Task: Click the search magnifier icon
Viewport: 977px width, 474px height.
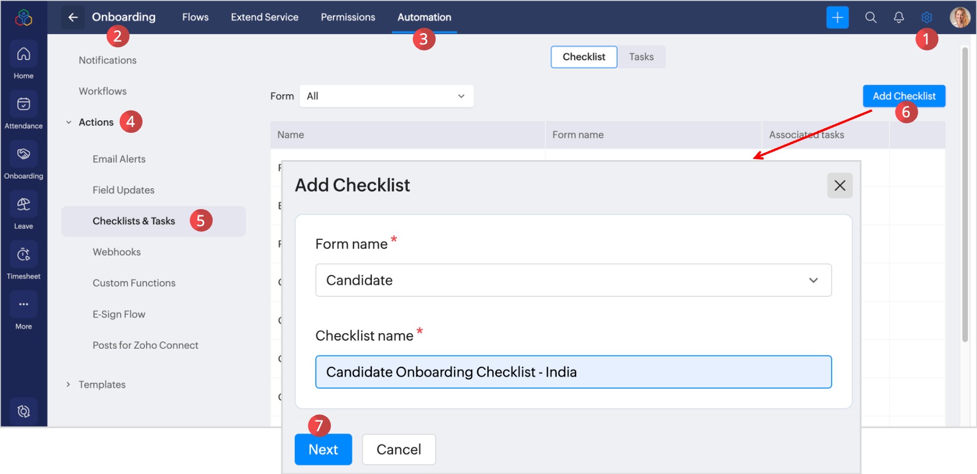Action: (870, 18)
